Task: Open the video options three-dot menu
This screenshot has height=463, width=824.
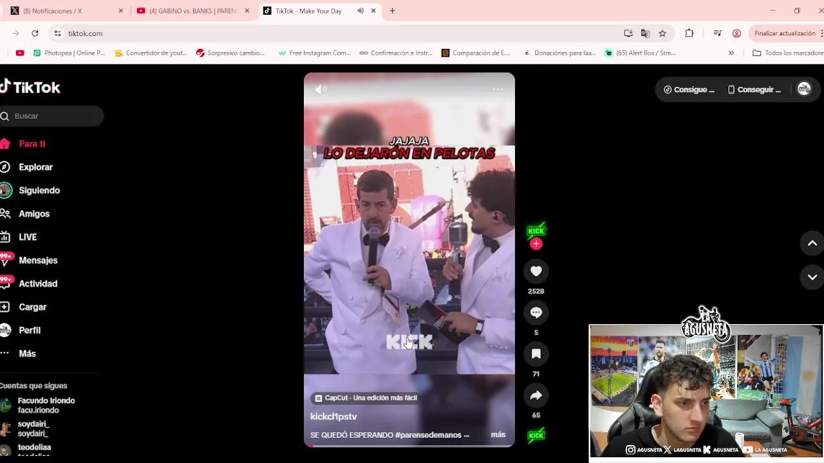Action: 498,89
